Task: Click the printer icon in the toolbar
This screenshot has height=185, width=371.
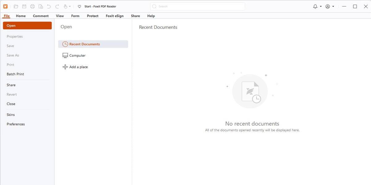Action: 32,6
